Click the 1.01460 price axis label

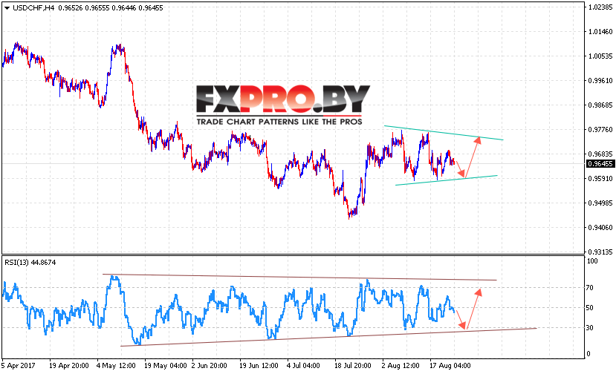(x=600, y=32)
